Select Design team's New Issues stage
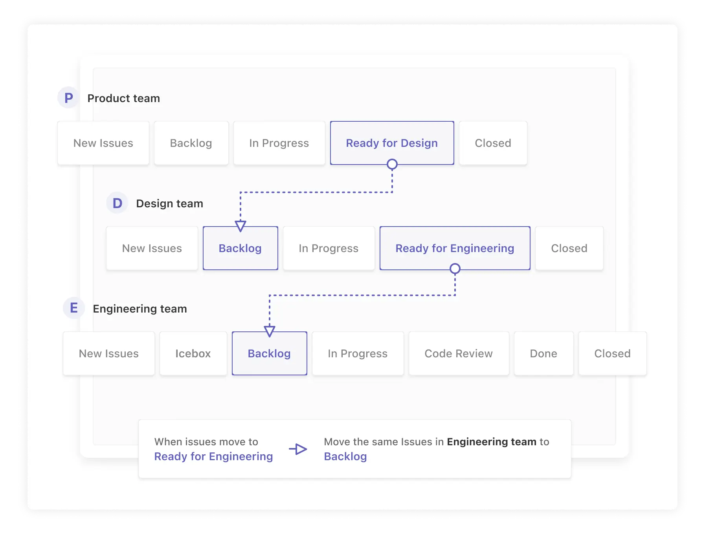Image resolution: width=705 pixels, height=534 pixels. coord(152,248)
